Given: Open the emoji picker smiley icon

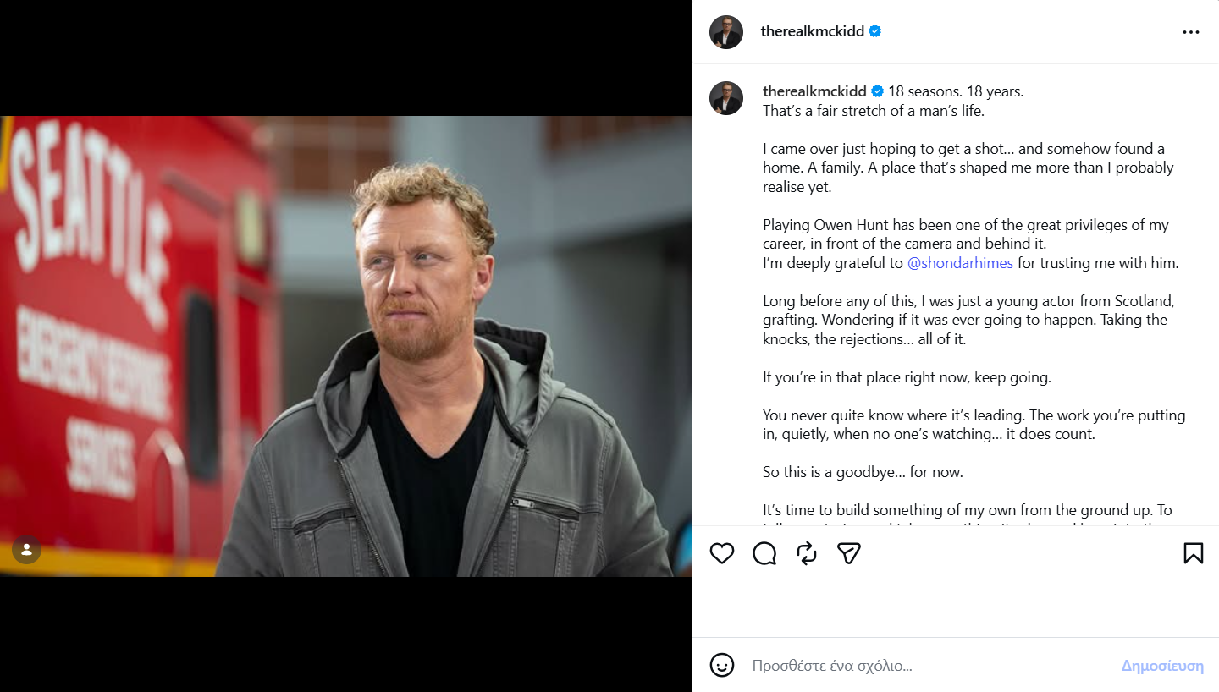Looking at the screenshot, I should tap(722, 665).
